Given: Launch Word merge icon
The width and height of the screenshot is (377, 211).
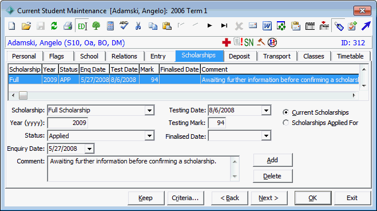Looking at the screenshot, I should tap(267, 26).
